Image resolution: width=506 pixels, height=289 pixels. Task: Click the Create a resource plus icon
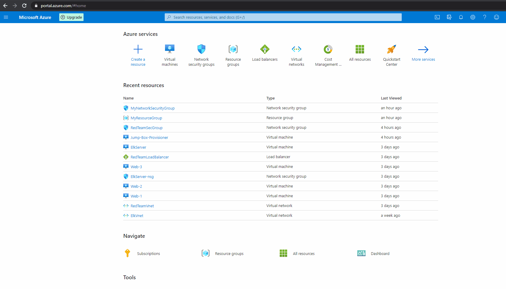point(138,49)
